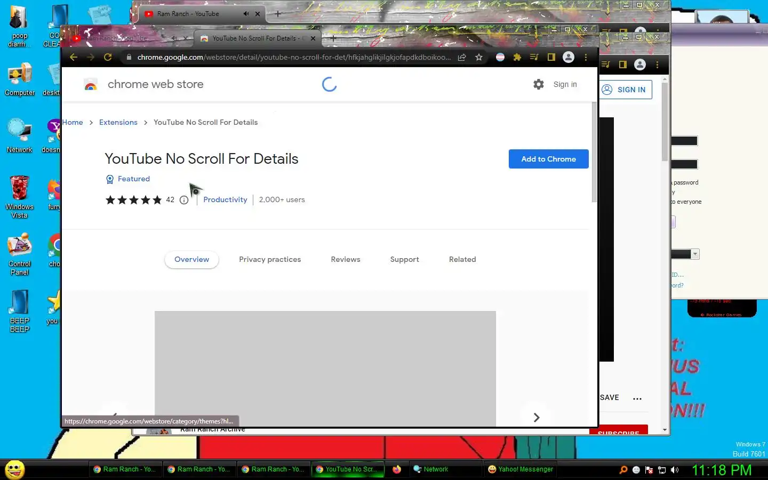Go back using the browser back arrow

pos(74,57)
